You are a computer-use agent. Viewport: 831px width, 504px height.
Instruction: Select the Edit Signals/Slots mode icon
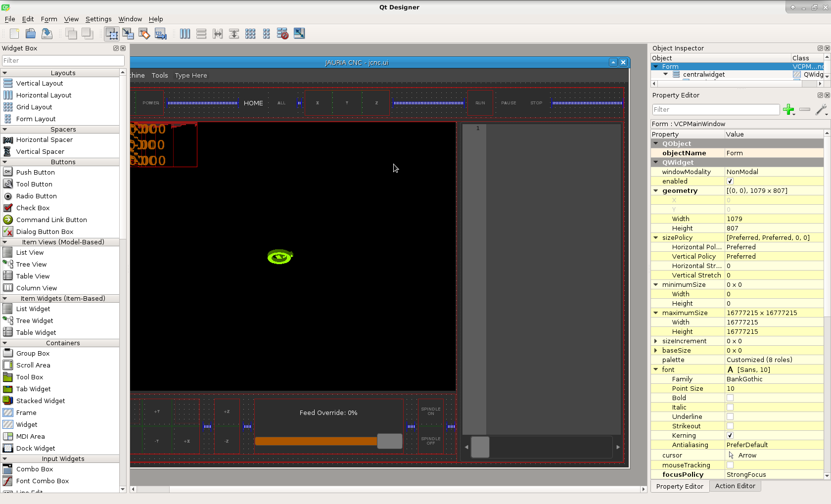pyautogui.click(x=128, y=33)
